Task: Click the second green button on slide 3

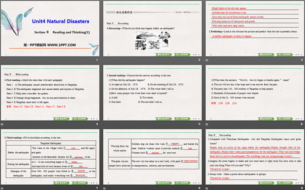Action: [285, 55]
